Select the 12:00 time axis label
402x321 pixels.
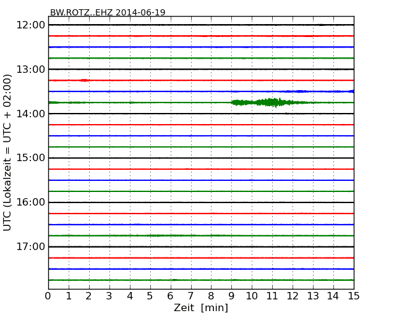[31, 25]
